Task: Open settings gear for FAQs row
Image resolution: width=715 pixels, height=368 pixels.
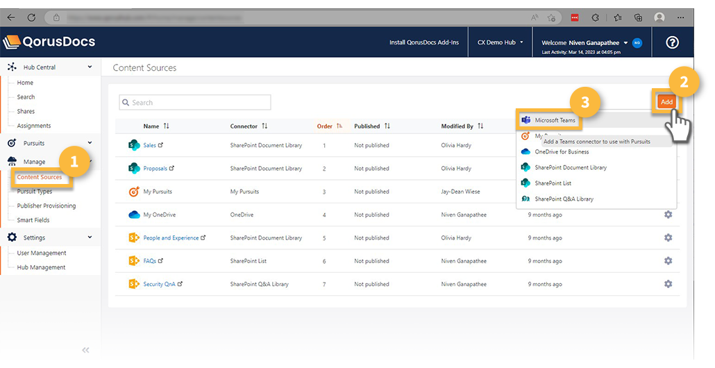Action: click(668, 261)
